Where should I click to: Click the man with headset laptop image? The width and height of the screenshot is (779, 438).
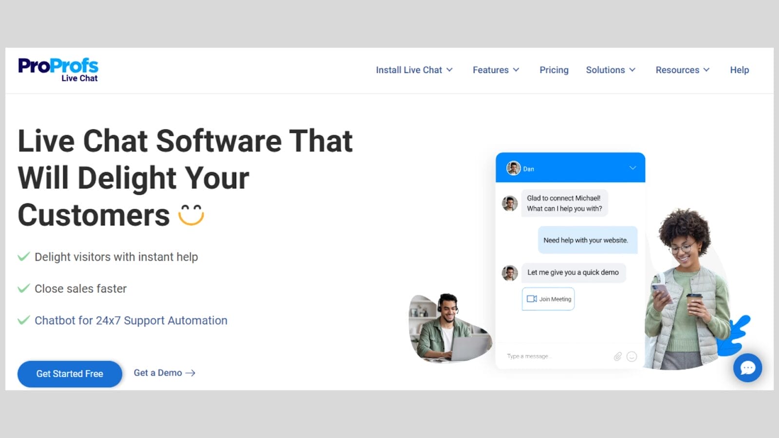point(449,328)
